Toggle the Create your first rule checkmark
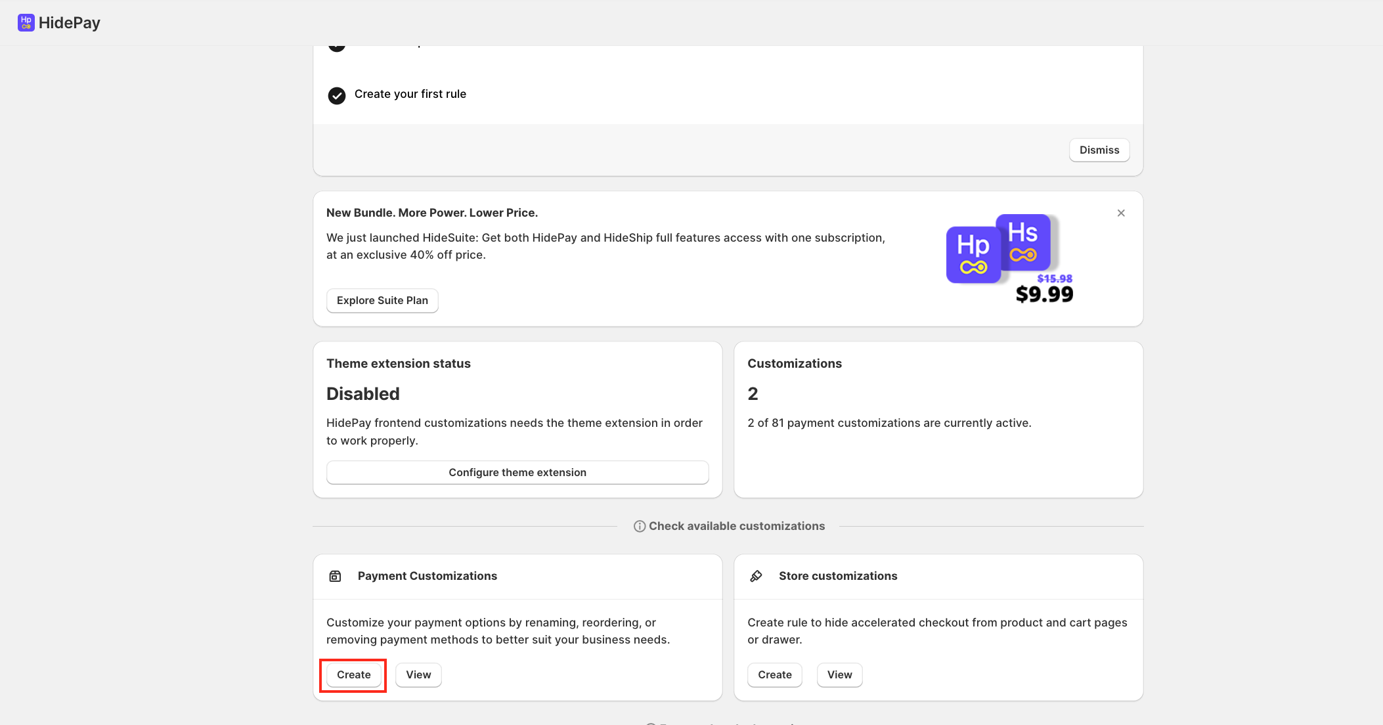 [337, 95]
